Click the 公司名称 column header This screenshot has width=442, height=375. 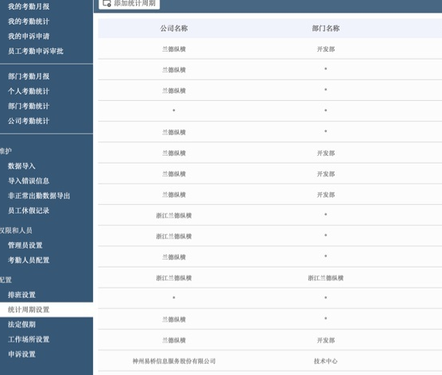coord(174,29)
